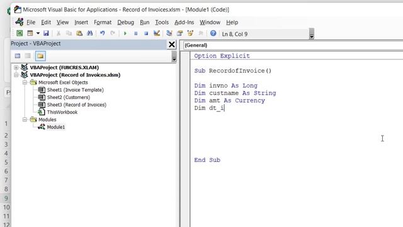Open Visual Basic Help question icon
403x227 pixels.
(213, 33)
